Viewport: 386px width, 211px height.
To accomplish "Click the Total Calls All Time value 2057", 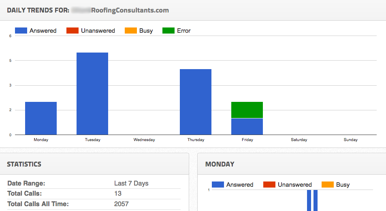I will (x=121, y=204).
